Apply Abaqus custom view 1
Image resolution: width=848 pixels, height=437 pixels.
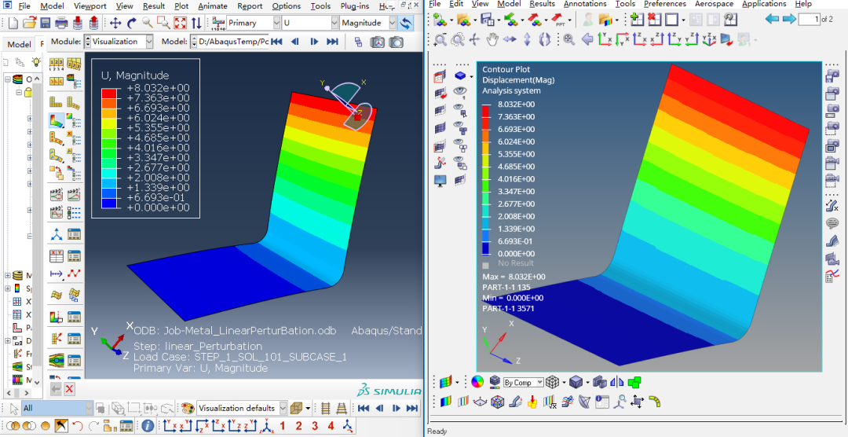tap(283, 426)
